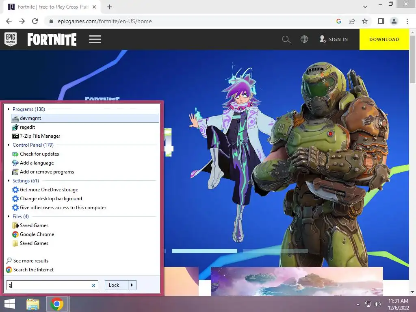This screenshot has height=312, width=416.
Task: Click the yellow DOWNLOAD button
Action: click(x=384, y=39)
